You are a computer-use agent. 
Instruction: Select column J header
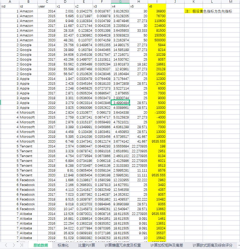pos(175,2)
